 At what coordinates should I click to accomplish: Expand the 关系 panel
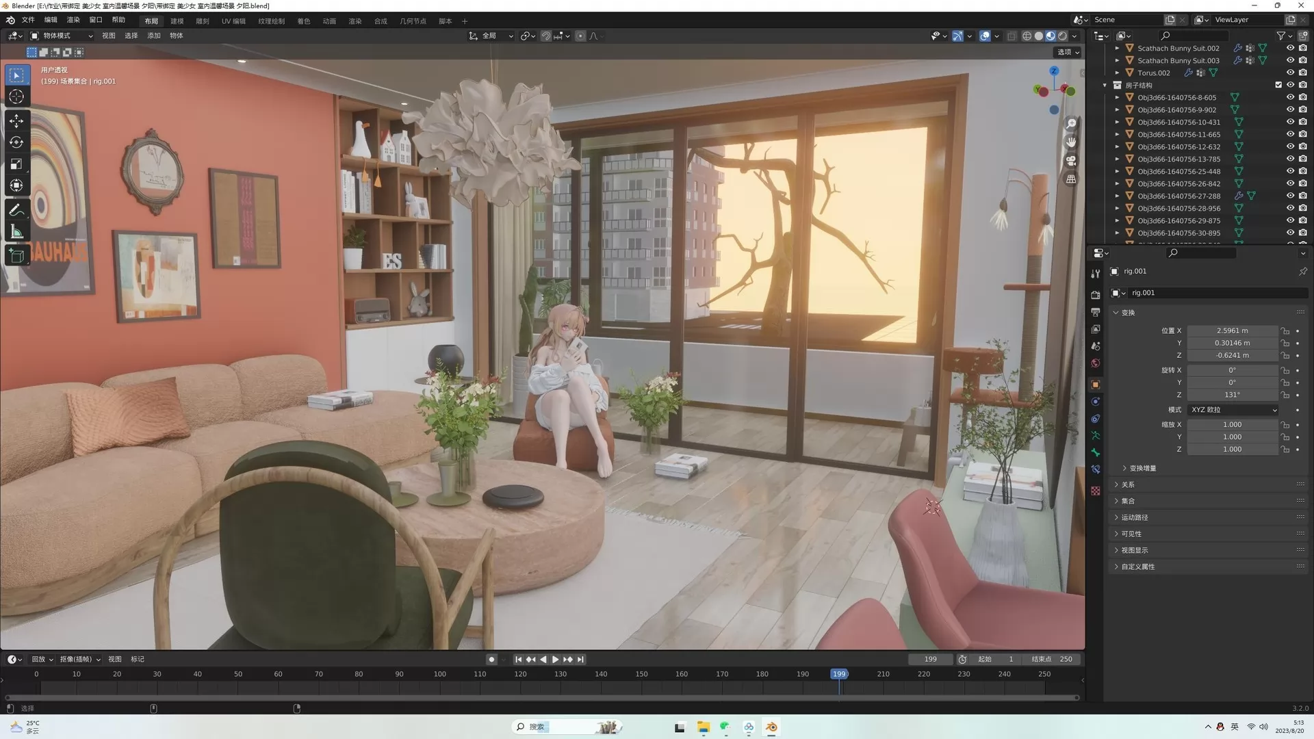(x=1128, y=484)
